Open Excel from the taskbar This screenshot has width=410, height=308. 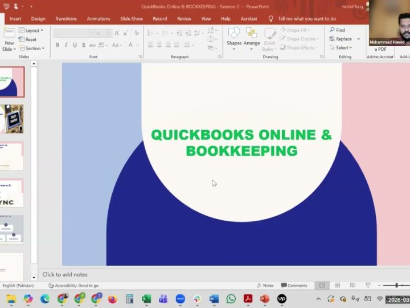pos(146,299)
